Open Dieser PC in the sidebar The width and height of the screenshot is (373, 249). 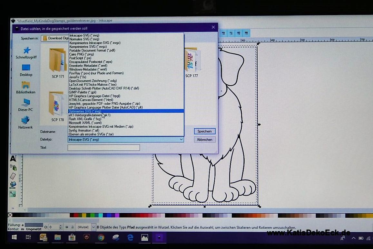[x=25, y=105]
